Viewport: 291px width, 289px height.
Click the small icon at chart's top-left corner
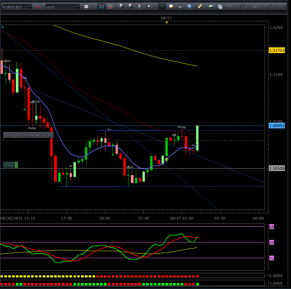coord(2,27)
